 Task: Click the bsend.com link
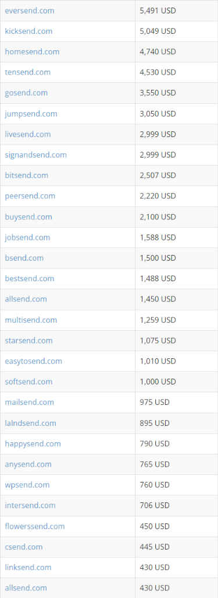click(x=24, y=258)
